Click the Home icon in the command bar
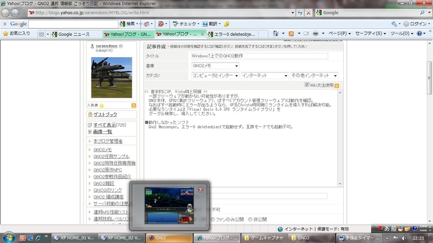The image size is (433, 243). (x=275, y=33)
